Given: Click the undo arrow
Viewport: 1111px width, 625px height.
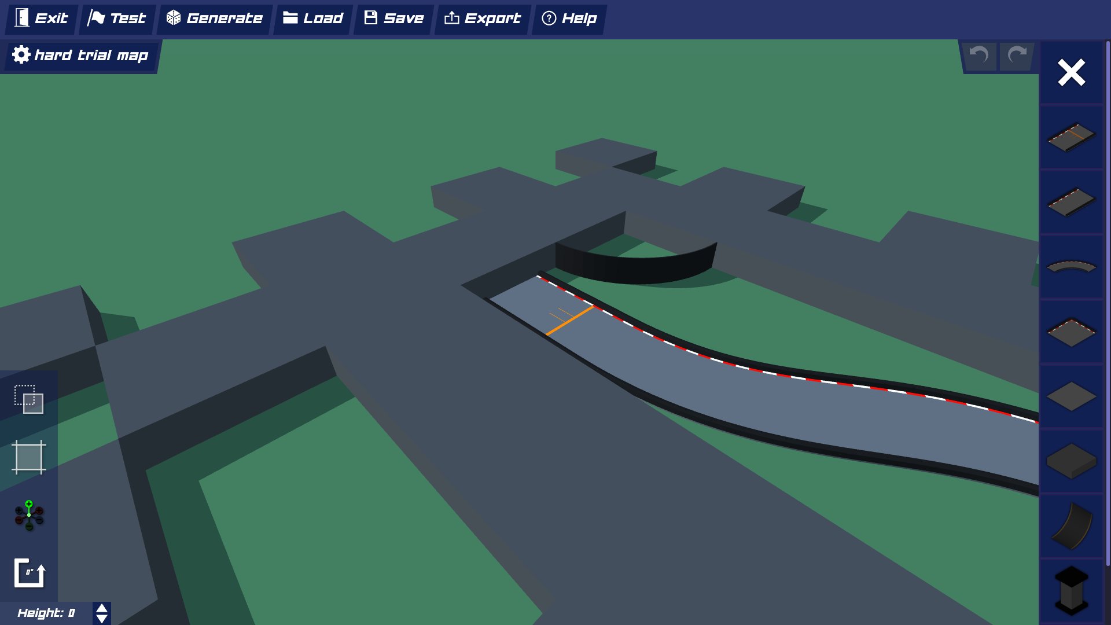Looking at the screenshot, I should click(x=979, y=56).
